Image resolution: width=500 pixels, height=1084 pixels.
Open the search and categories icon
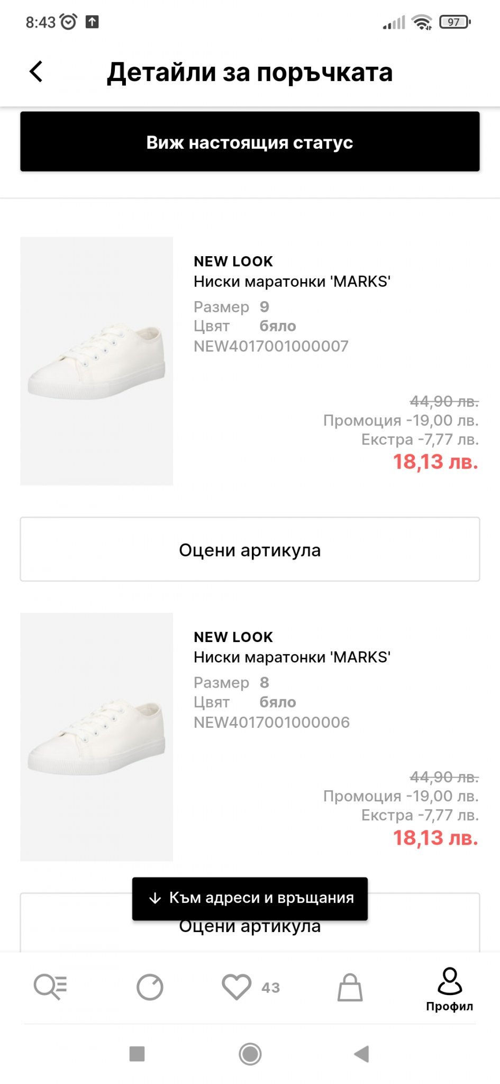[50, 987]
